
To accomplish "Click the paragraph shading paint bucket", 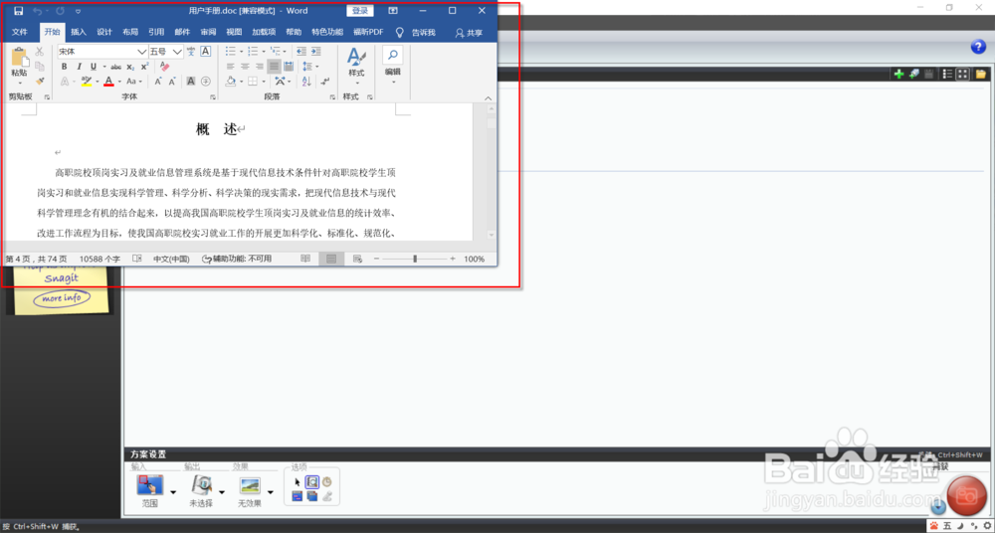I will (231, 82).
